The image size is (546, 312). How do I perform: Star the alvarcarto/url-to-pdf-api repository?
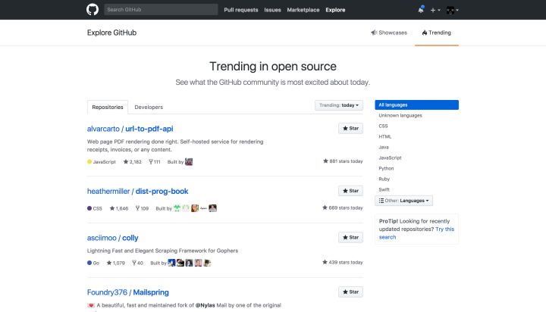[350, 129]
